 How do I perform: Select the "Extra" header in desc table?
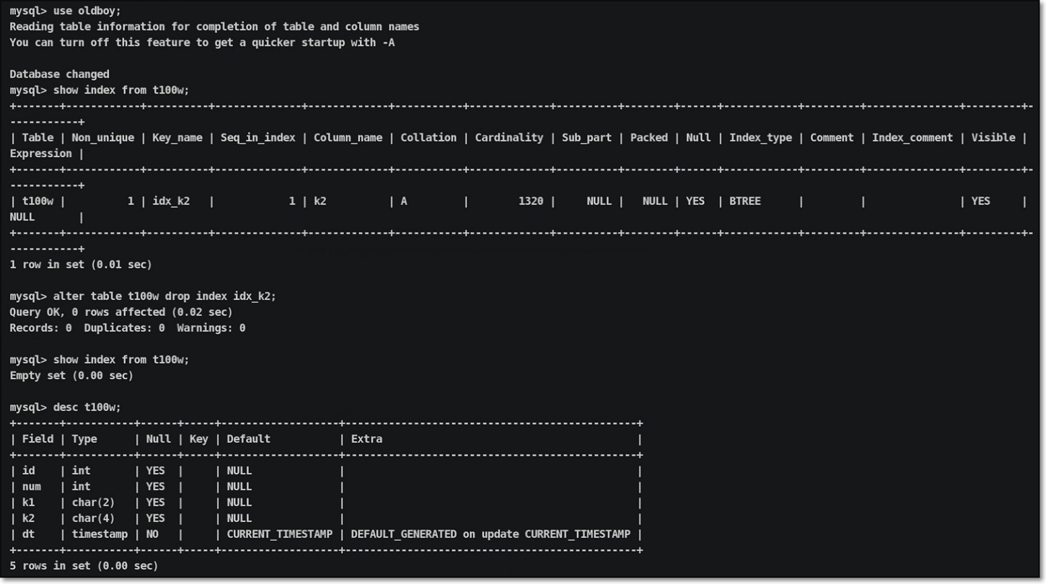[366, 439]
